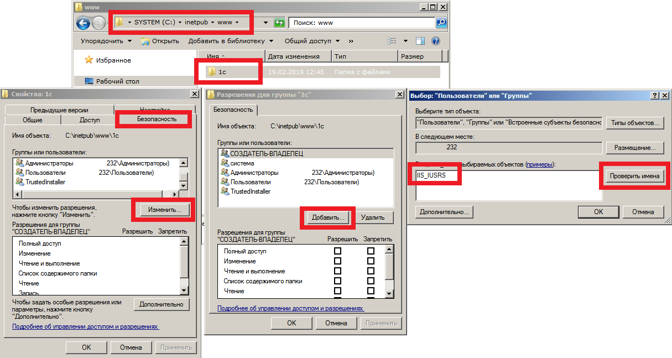Screen dimensions: 672x358
Task: Open the blue Help question mark icon
Action: point(435,41)
